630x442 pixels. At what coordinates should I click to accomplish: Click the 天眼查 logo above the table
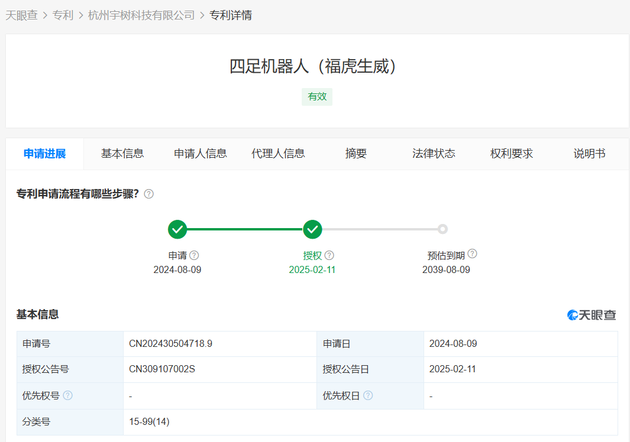592,315
